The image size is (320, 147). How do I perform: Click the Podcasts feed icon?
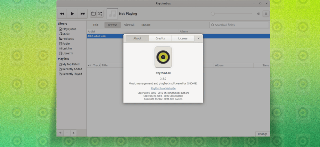tap(61, 39)
